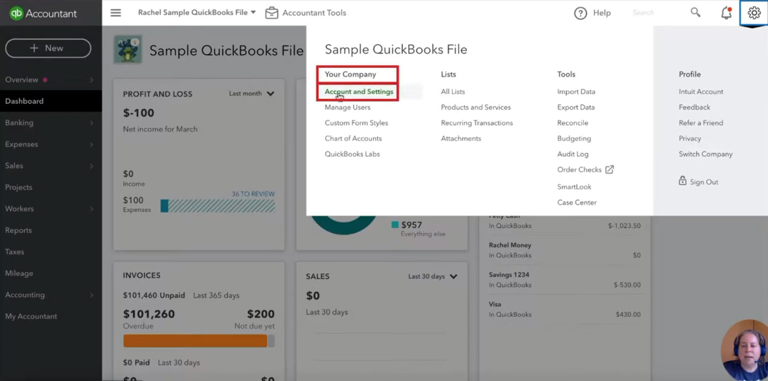Click the QuickBooks Accountant logo

coord(43,13)
